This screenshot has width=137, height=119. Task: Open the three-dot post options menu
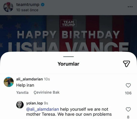tap(130, 7)
